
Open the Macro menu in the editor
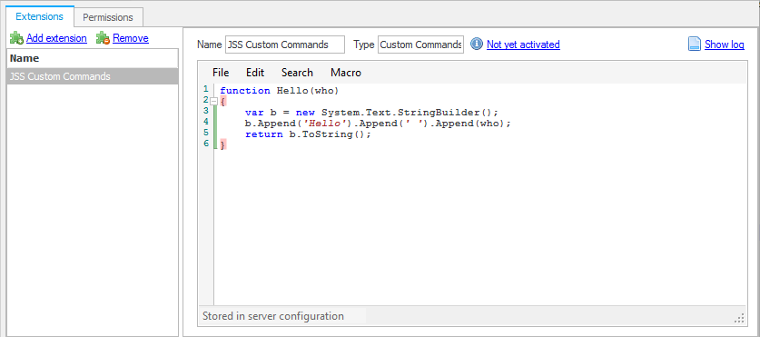point(346,73)
